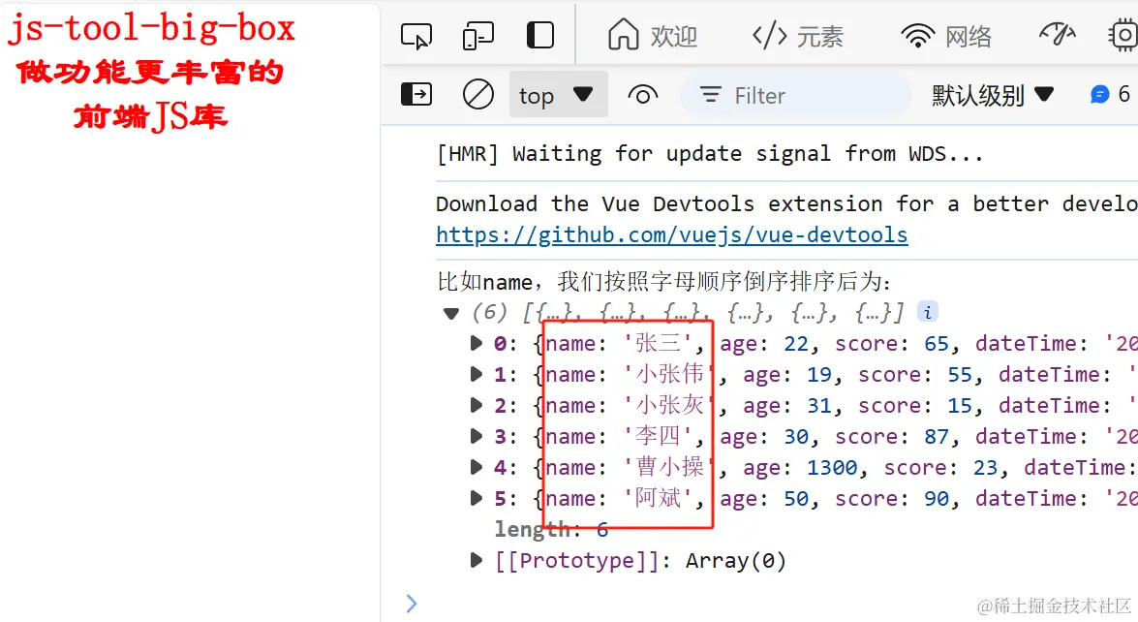Toggle device emulation icon
Viewport: 1138px width, 622px height.
[477, 36]
